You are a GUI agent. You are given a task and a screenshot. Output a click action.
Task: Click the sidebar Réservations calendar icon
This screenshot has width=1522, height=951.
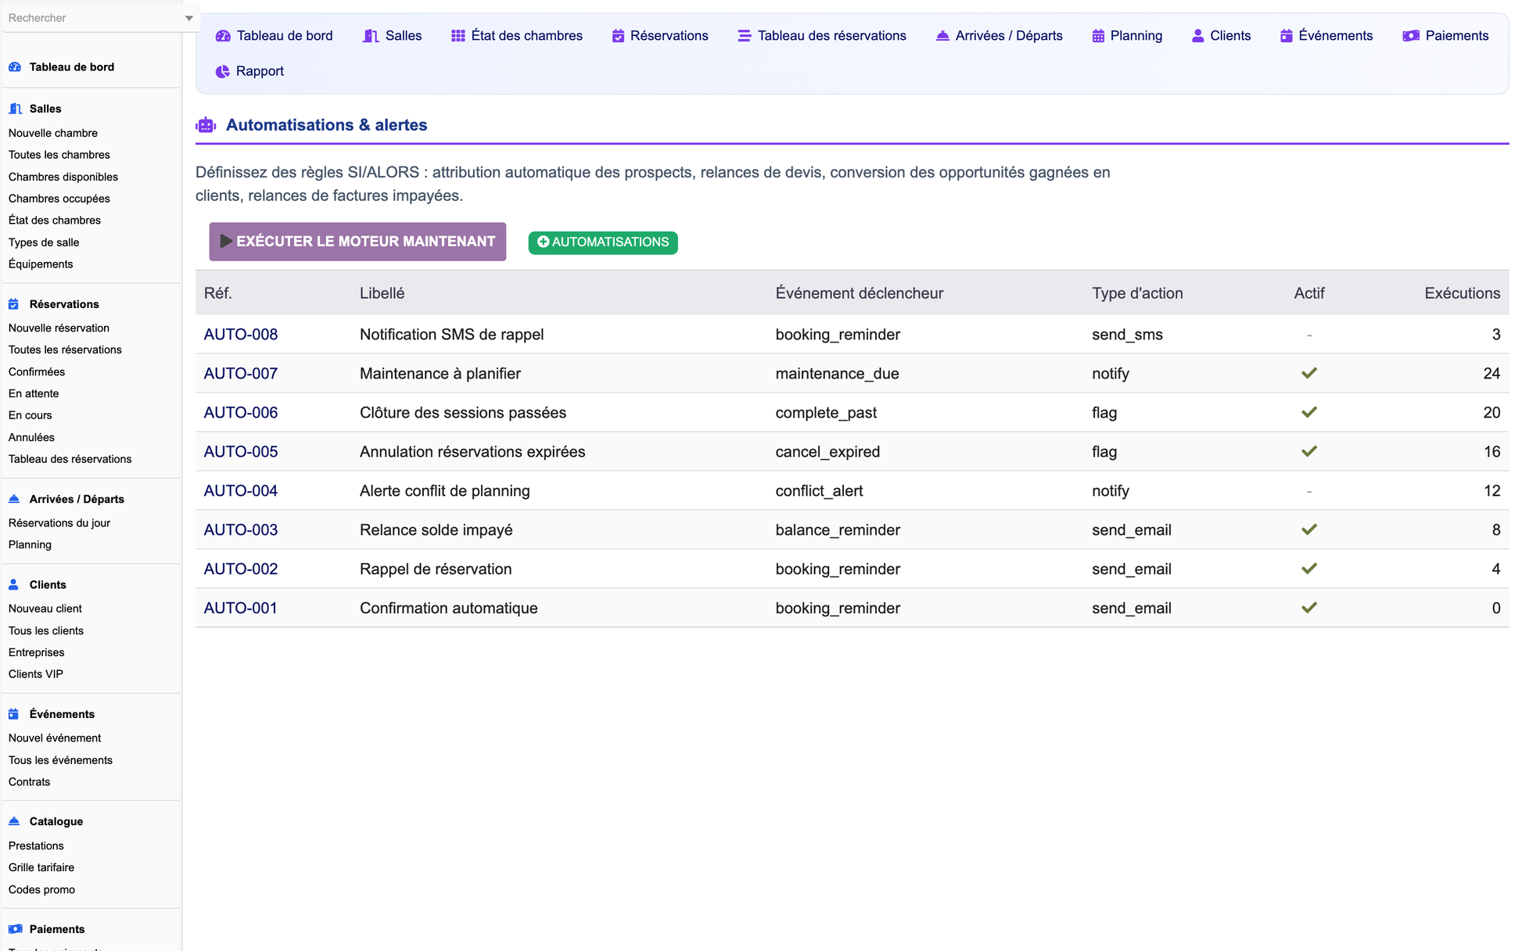point(13,304)
